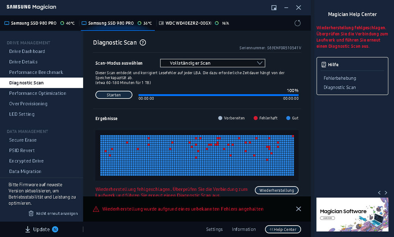Viewport: 394px width, 237px height.
Task: Click the Hilfe question mark icon
Action: click(324, 64)
